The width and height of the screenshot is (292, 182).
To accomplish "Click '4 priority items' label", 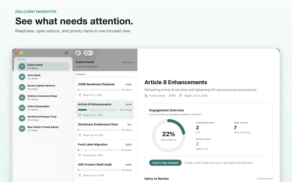I will pos(265,179).
